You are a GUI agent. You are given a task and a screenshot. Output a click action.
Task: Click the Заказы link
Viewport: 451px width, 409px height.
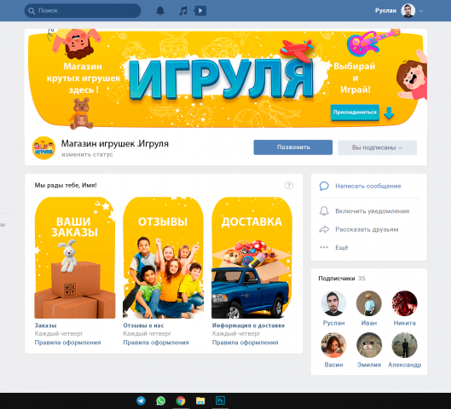[45, 325]
